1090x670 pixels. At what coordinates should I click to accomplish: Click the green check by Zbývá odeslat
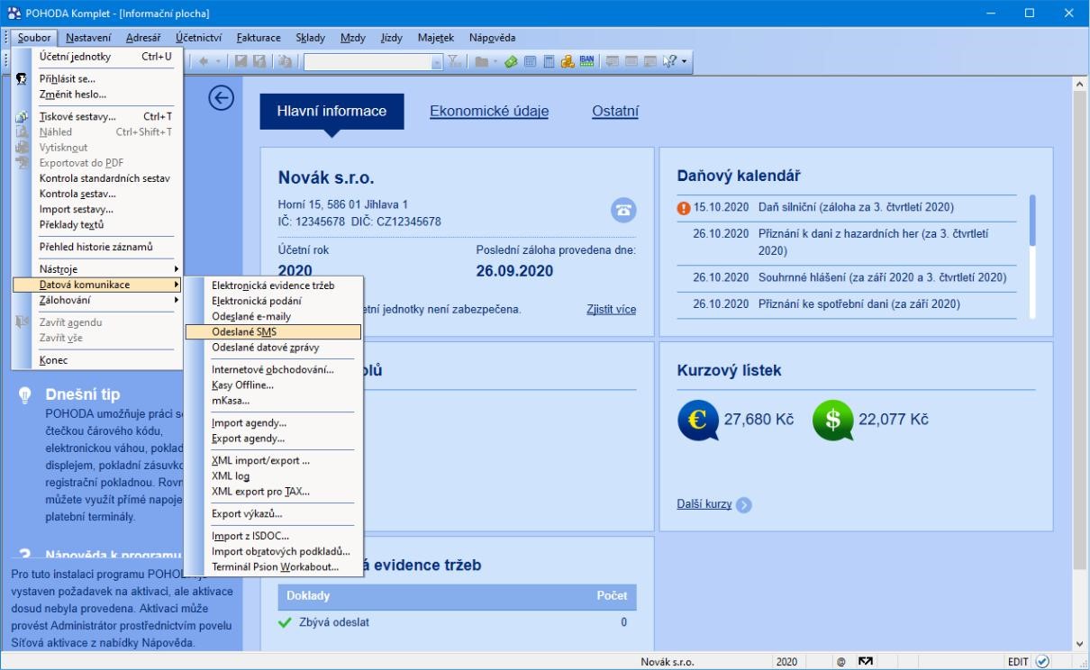point(286,622)
